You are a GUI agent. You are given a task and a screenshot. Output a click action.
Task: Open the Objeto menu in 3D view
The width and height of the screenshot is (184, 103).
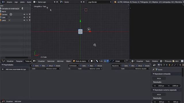68,61
